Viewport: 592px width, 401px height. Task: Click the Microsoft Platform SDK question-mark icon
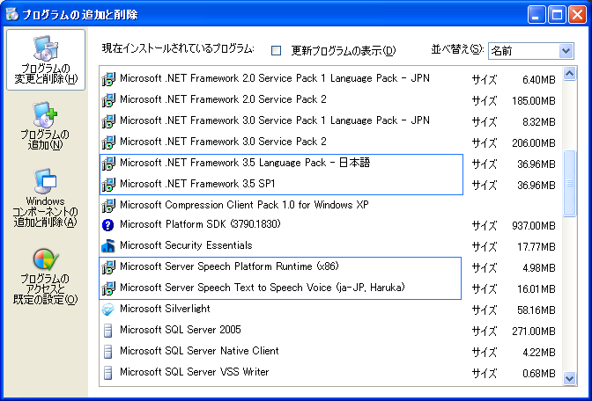pos(108,225)
